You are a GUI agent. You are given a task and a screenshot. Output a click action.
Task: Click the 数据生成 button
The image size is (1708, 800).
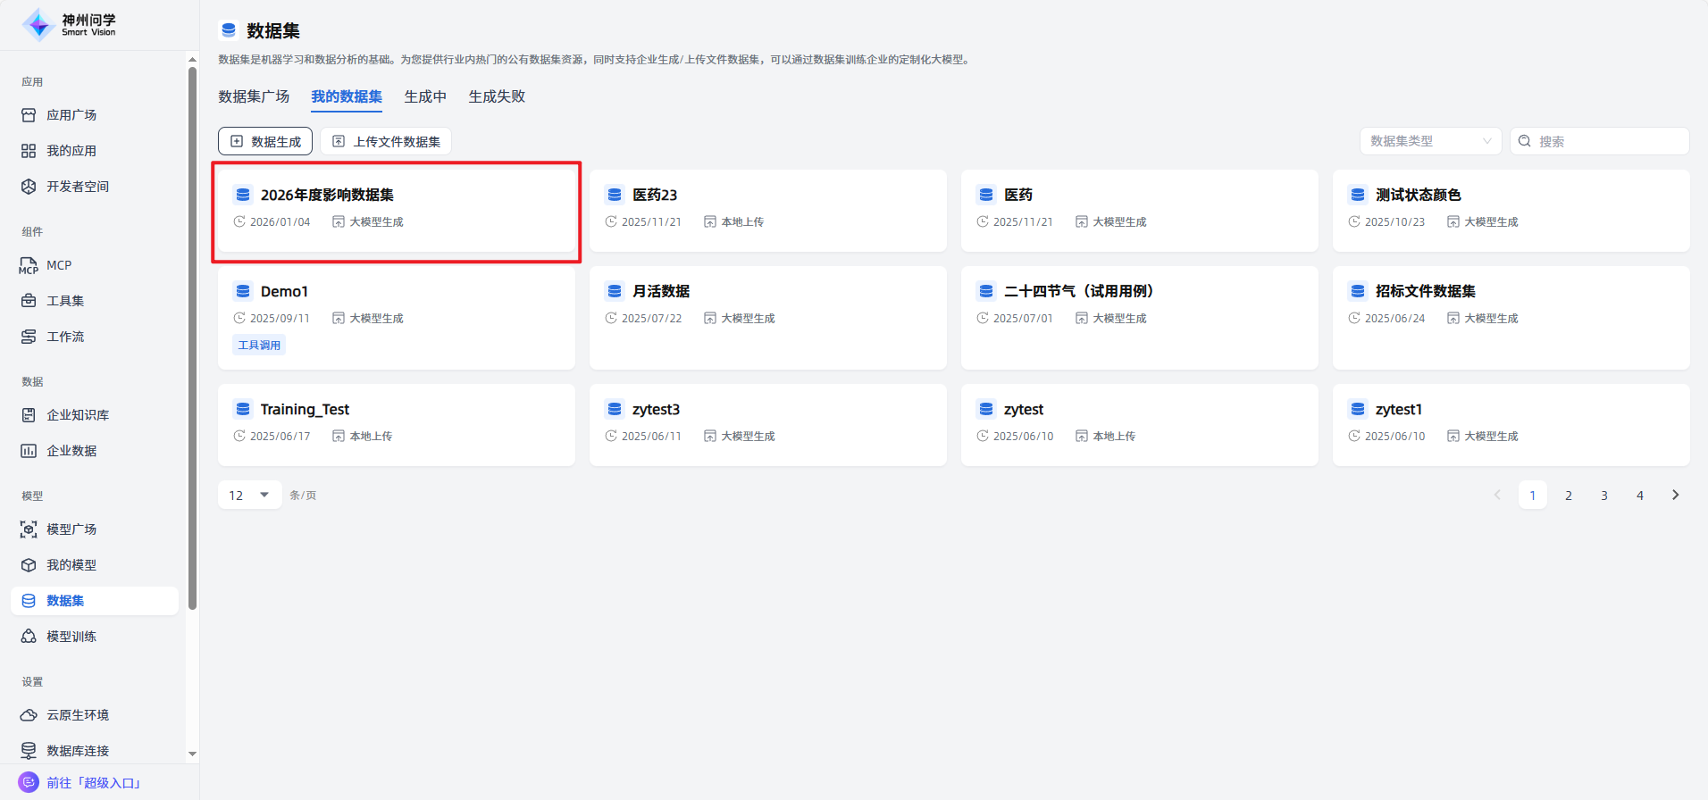coord(265,141)
